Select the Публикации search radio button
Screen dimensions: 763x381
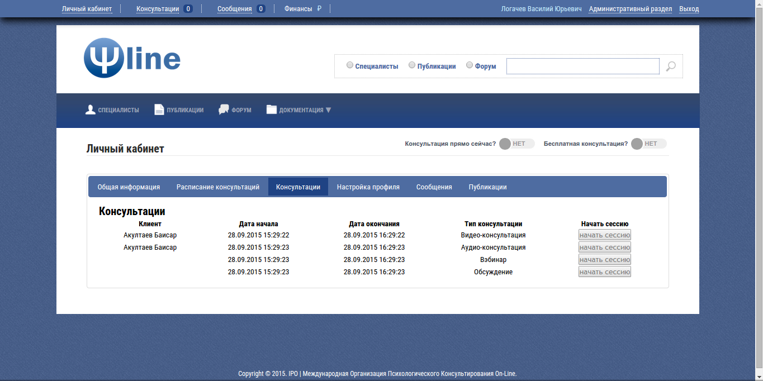tap(412, 65)
